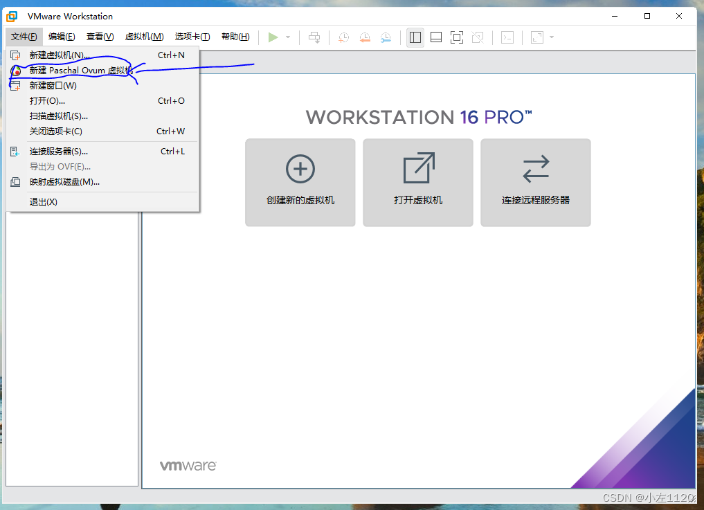Select 新建窗口(W) menu entry
Viewport: 704px width, 510px height.
point(103,86)
